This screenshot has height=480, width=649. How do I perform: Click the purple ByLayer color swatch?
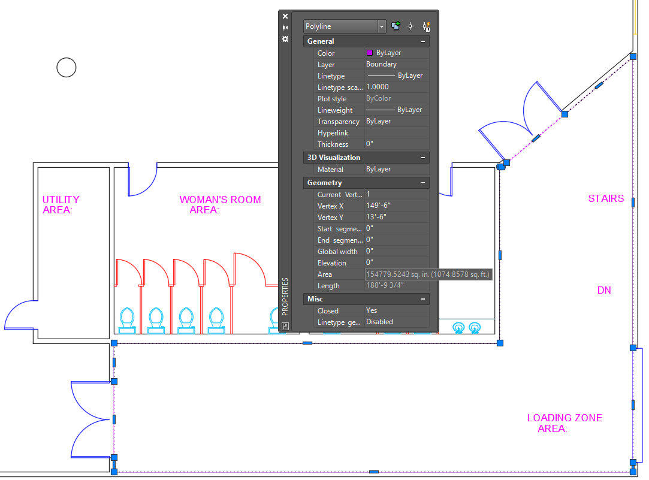(370, 53)
